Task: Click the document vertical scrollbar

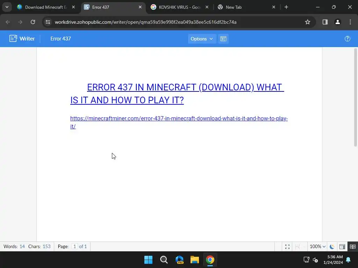Action: coord(356,97)
